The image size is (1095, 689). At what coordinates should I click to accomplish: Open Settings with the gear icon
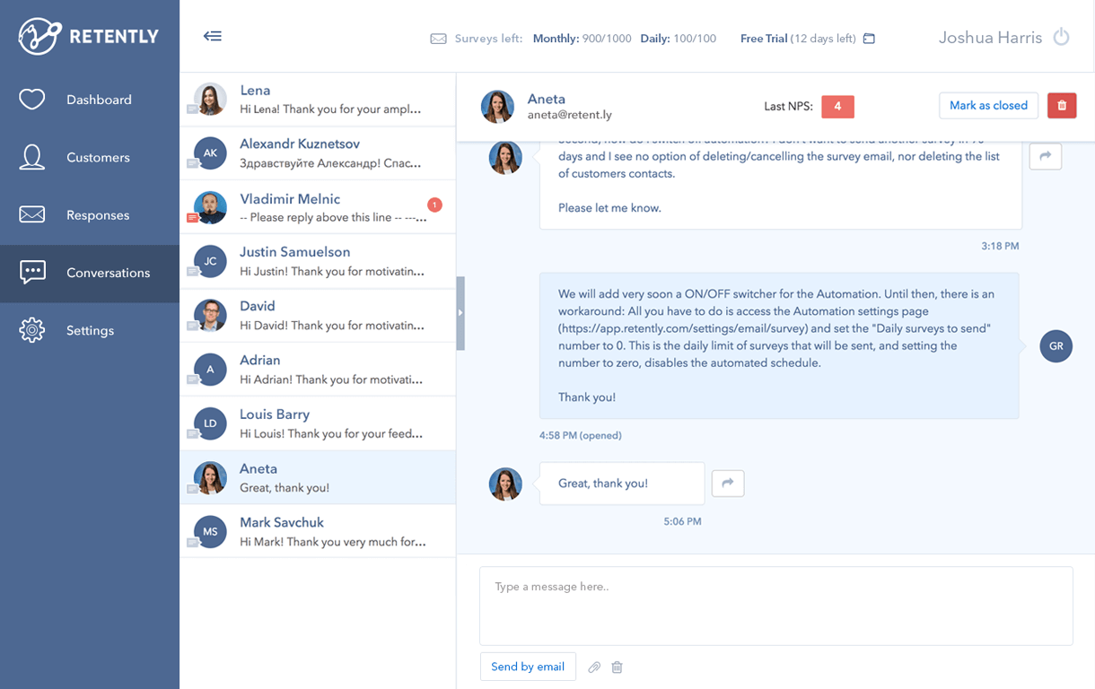coord(31,330)
